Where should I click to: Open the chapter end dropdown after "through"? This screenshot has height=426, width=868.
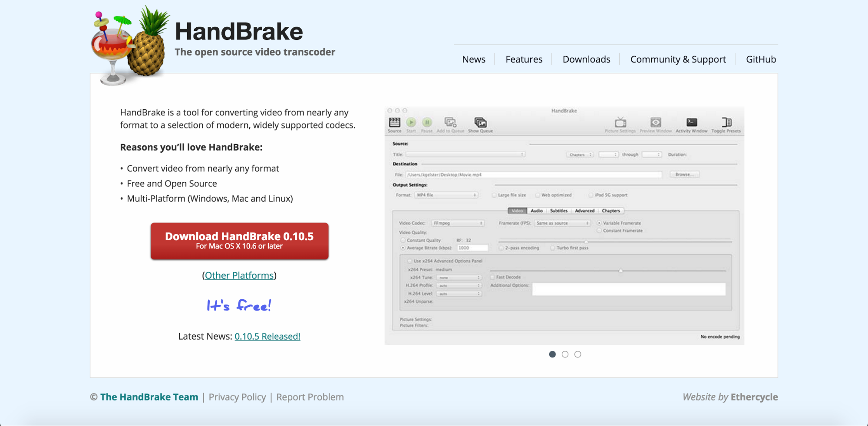click(x=651, y=154)
